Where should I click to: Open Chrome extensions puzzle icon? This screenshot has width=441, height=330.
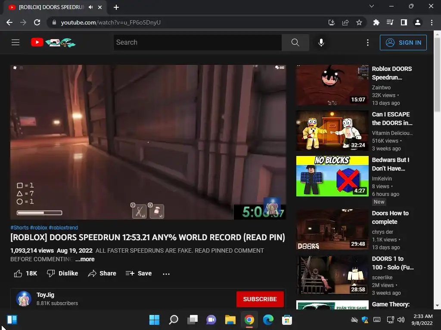[x=376, y=22]
